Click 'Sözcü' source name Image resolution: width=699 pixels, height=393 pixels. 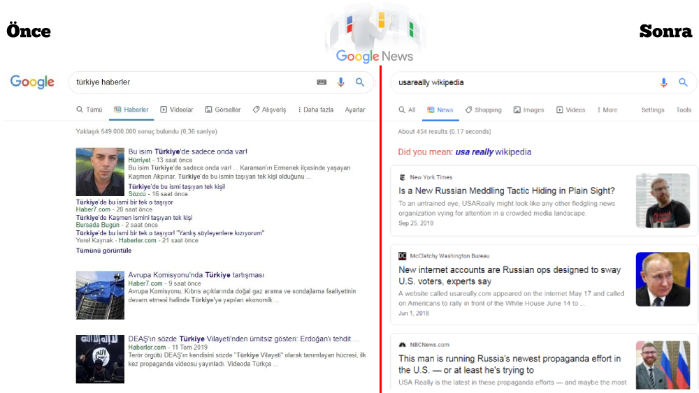(x=137, y=194)
